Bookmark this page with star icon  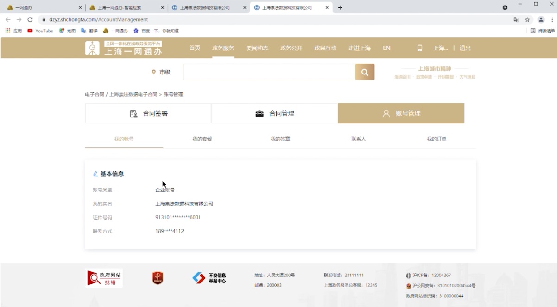click(x=527, y=20)
